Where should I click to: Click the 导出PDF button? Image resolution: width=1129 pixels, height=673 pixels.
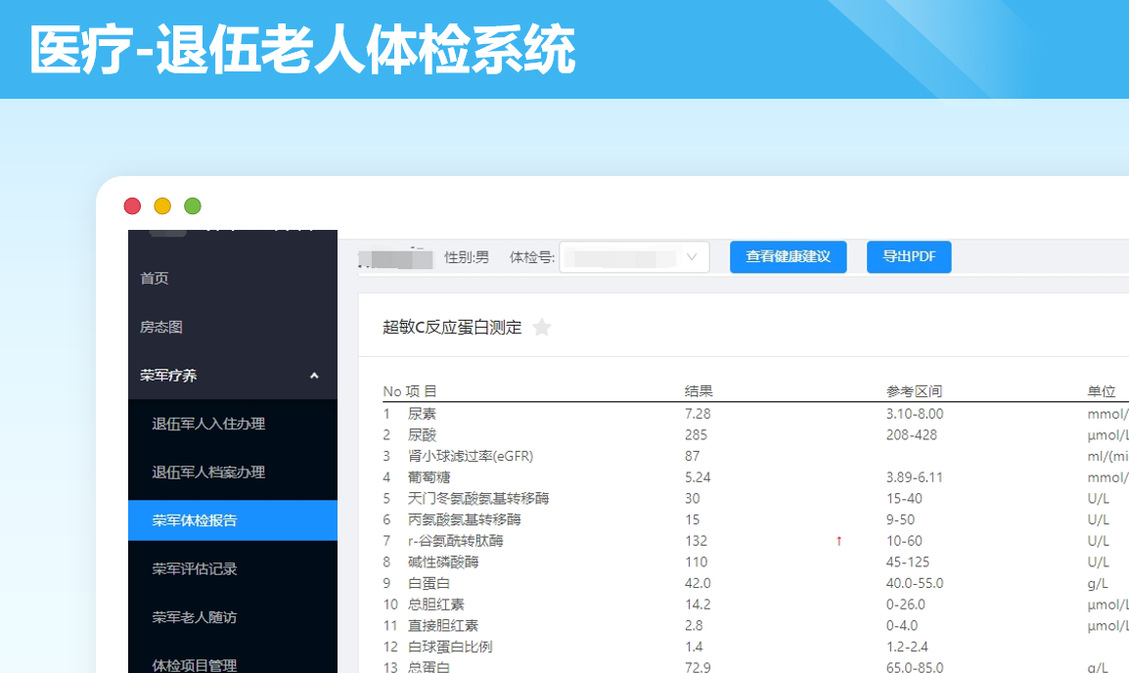909,257
